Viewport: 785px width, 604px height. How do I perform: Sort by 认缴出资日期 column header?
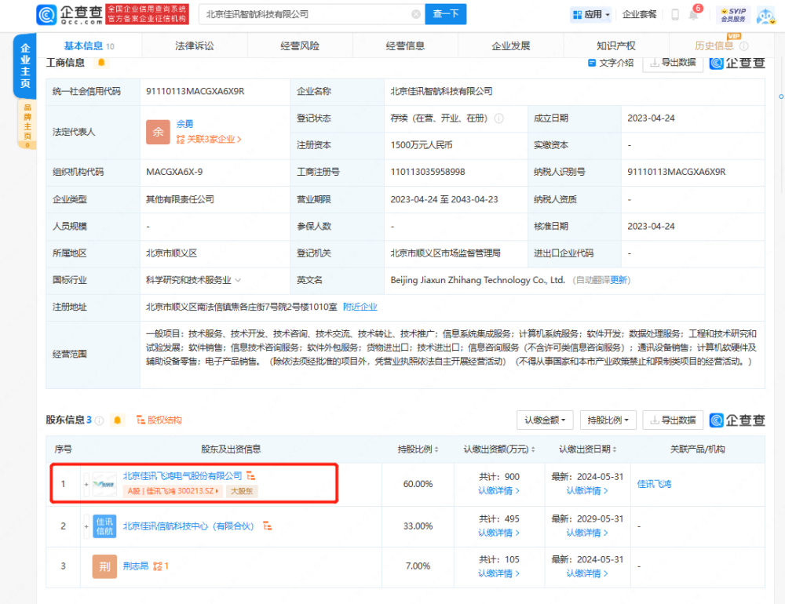pyautogui.click(x=588, y=449)
